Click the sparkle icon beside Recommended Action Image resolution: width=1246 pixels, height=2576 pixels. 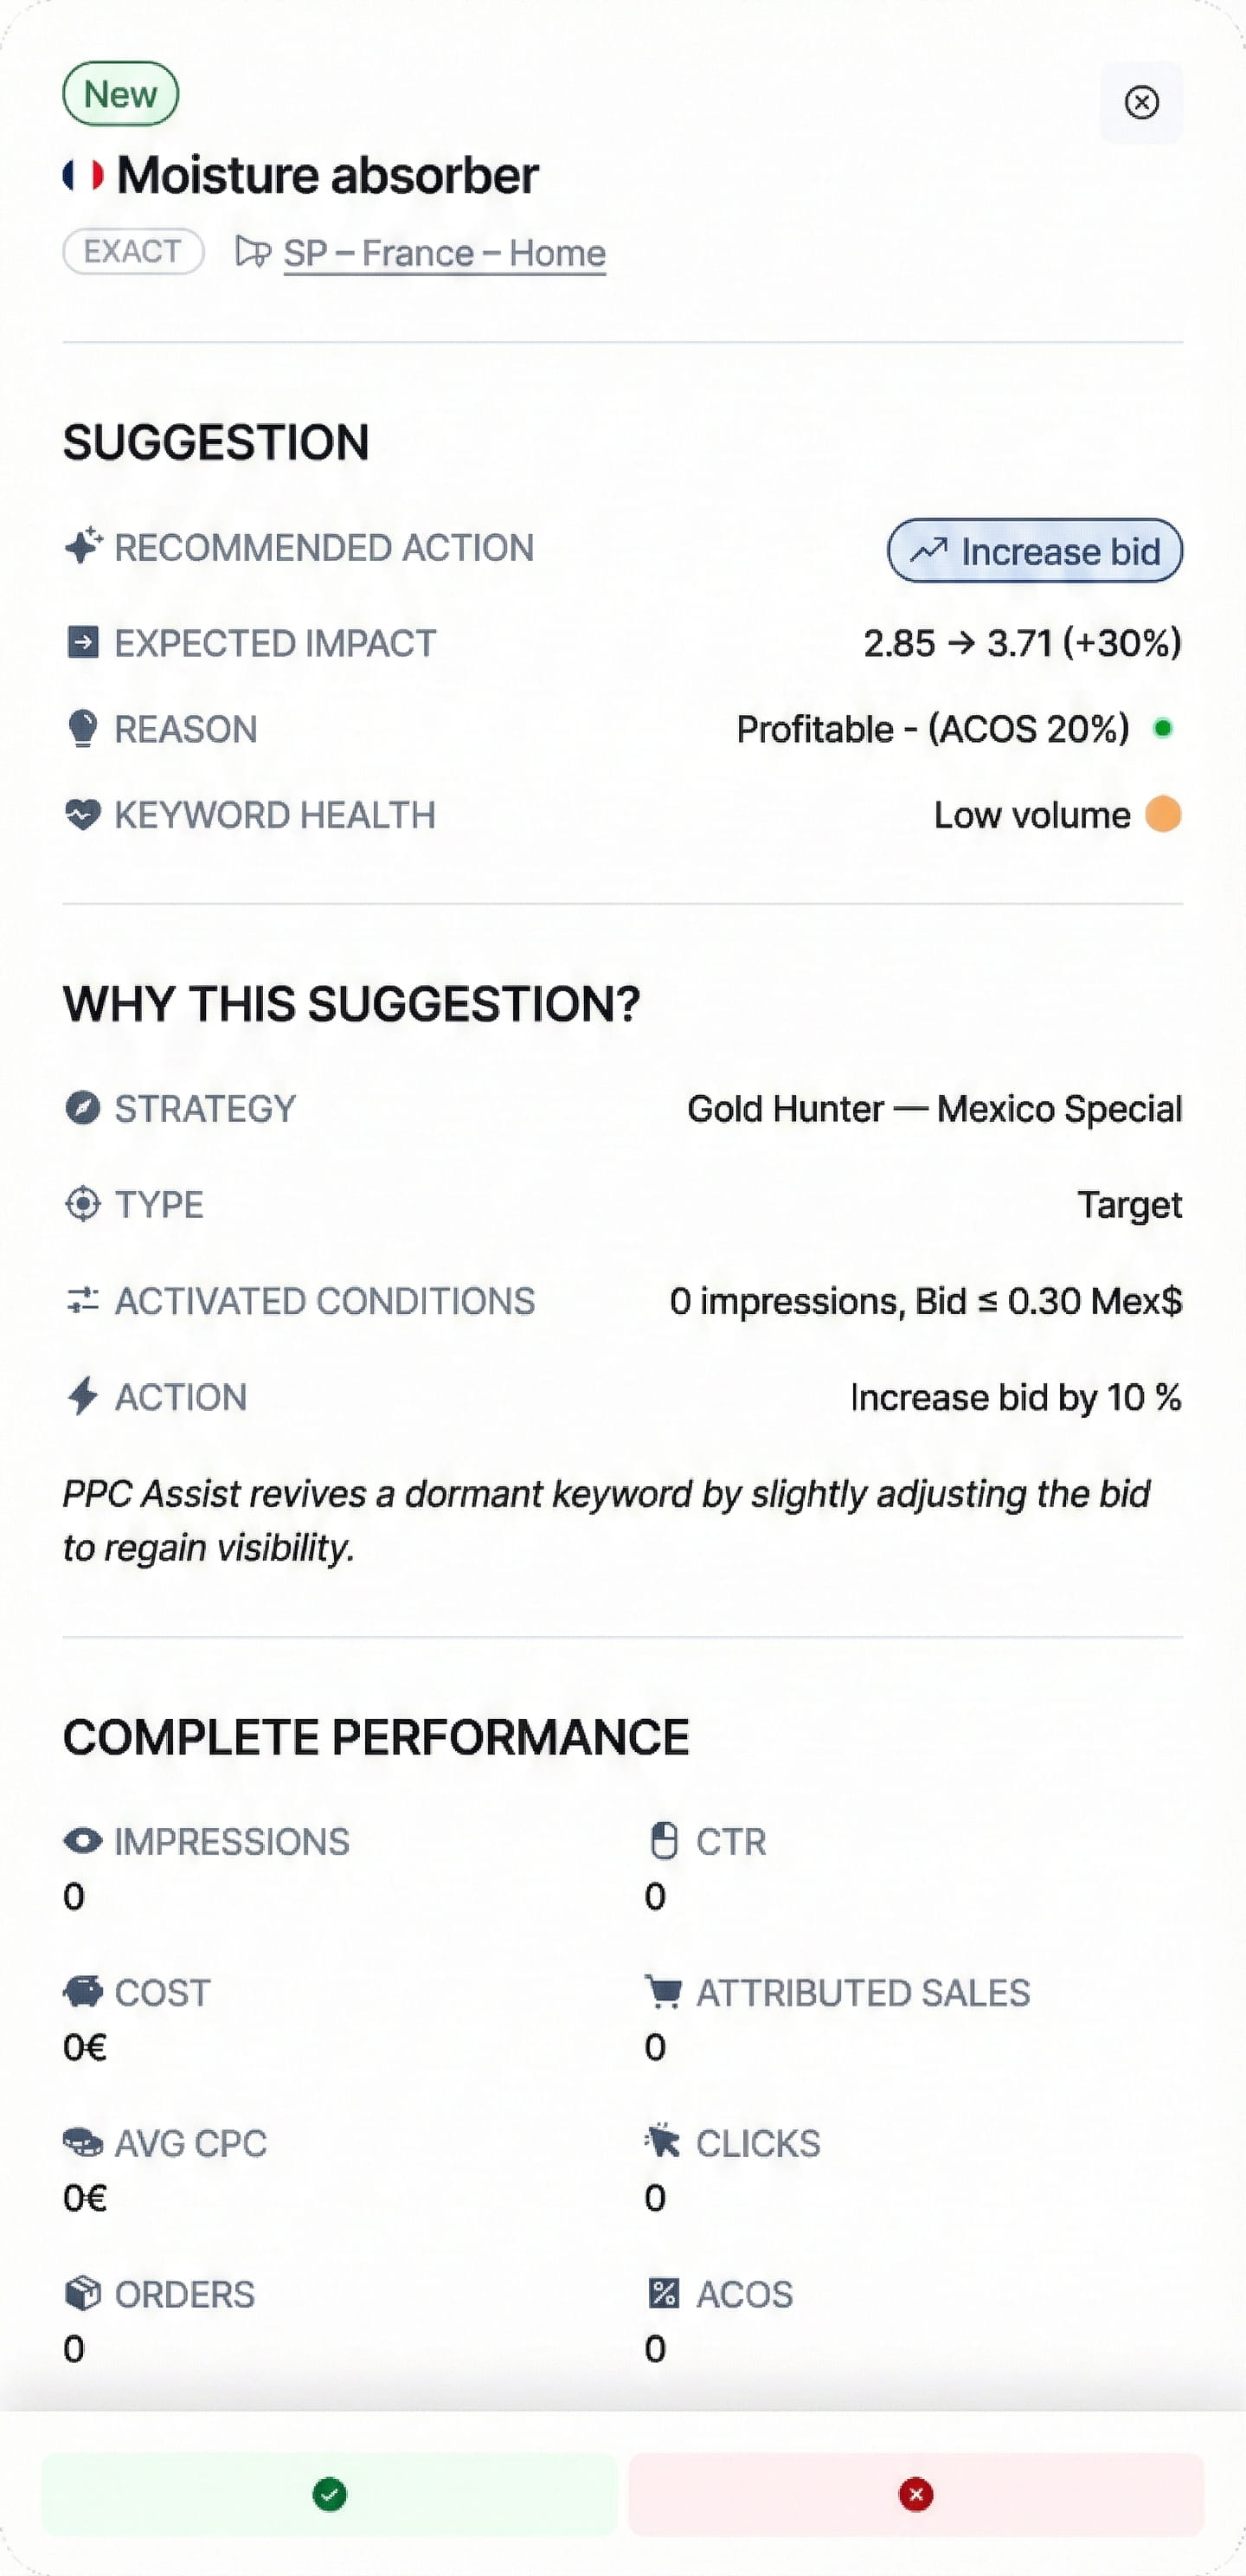coord(83,546)
